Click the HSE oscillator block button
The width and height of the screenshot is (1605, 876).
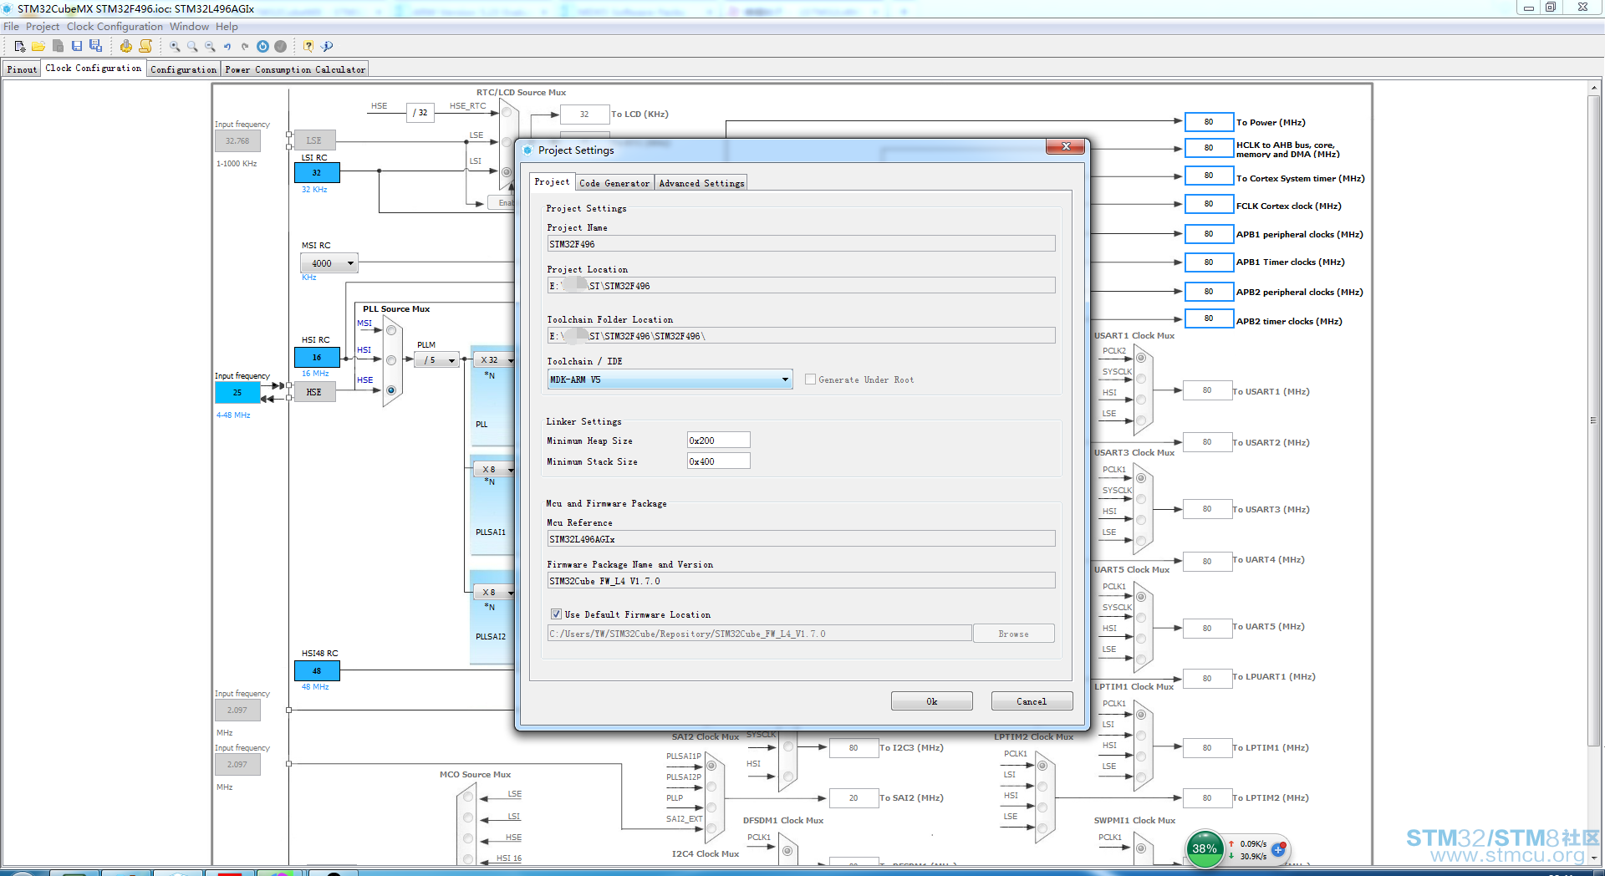pyautogui.click(x=313, y=392)
